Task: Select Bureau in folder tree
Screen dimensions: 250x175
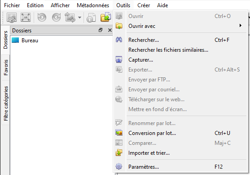Action: (30, 40)
